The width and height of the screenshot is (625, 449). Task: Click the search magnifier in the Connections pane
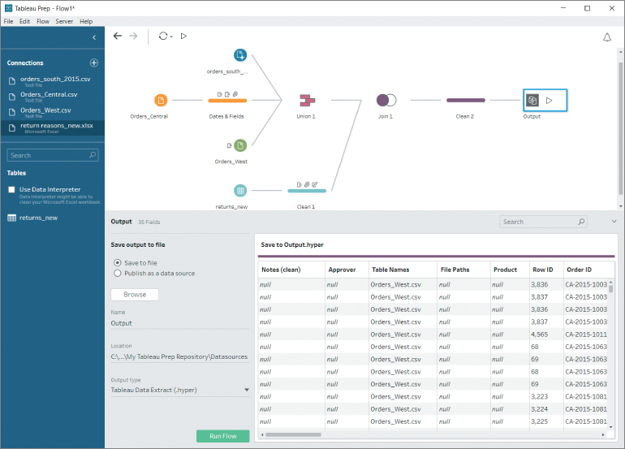click(x=93, y=155)
